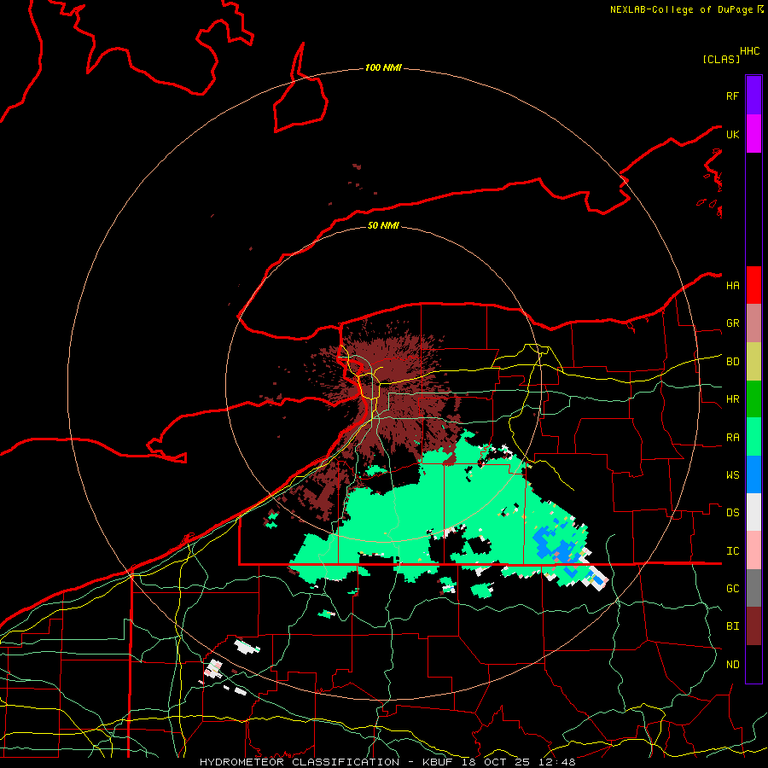Click the BD legend label

[732, 362]
